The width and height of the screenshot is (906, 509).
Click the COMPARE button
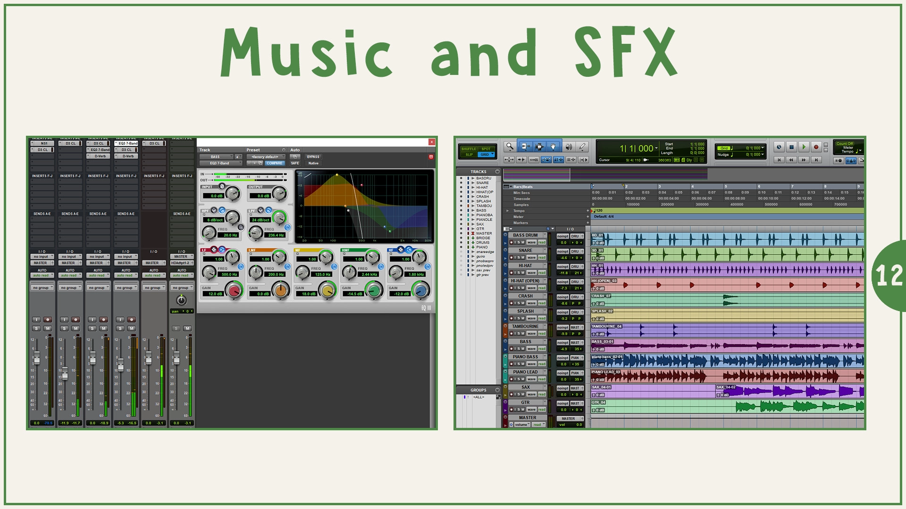coord(274,163)
